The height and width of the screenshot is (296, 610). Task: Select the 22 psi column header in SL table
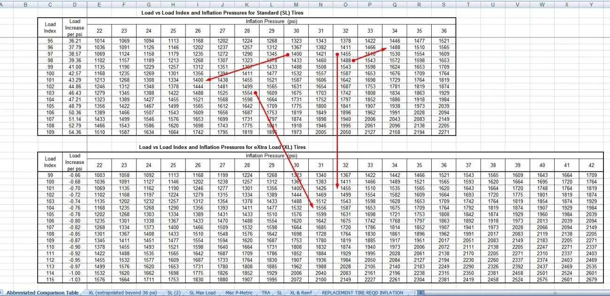coord(99,31)
